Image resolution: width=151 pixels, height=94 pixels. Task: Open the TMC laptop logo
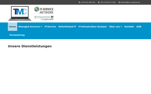(20, 14)
